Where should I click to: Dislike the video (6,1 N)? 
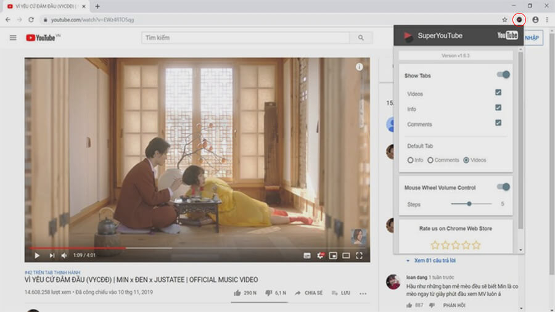coord(276,293)
